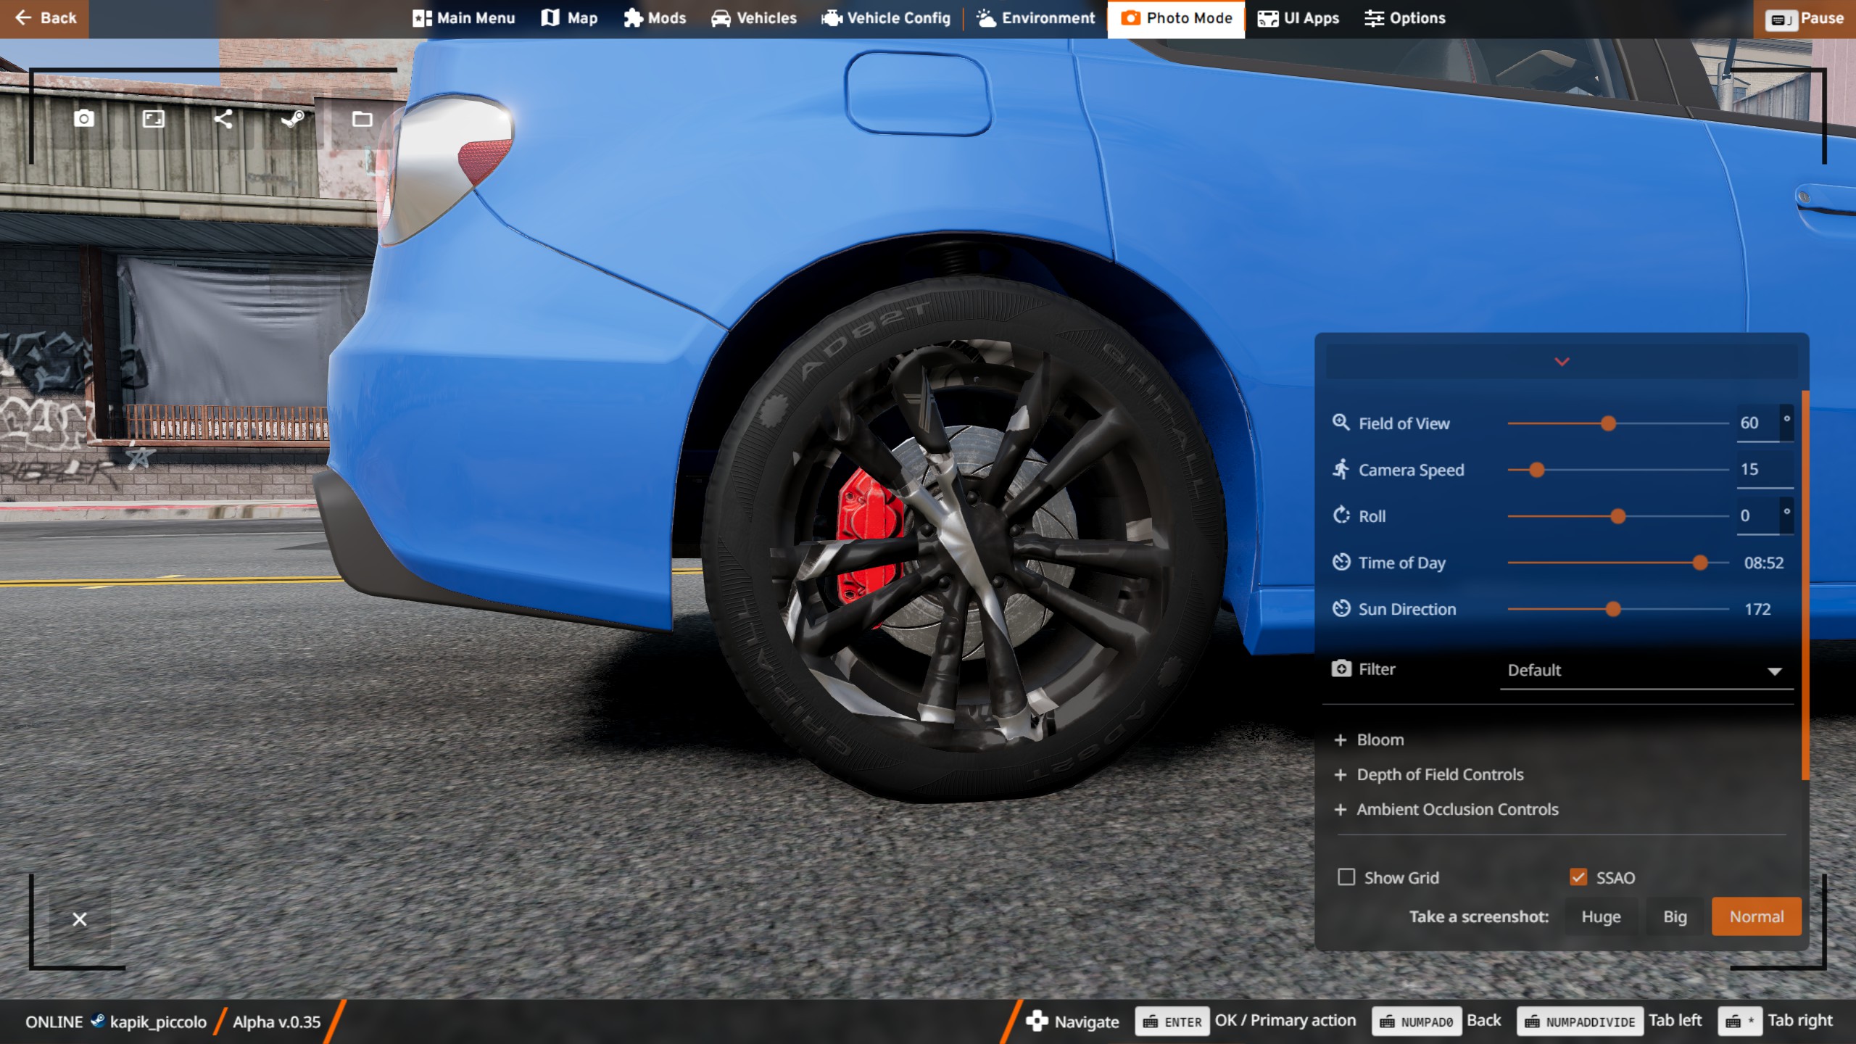1856x1044 pixels.
Task: Open the Vehicle Config tab
Action: (x=886, y=18)
